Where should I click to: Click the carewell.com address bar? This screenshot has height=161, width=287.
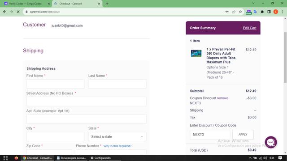coord(125,12)
